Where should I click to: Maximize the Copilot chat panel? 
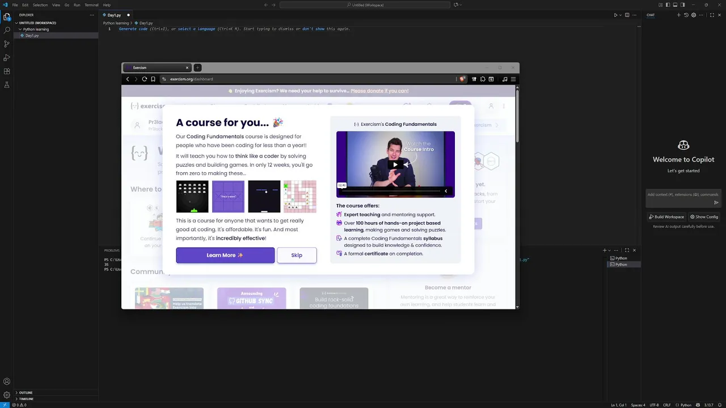coord(712,15)
